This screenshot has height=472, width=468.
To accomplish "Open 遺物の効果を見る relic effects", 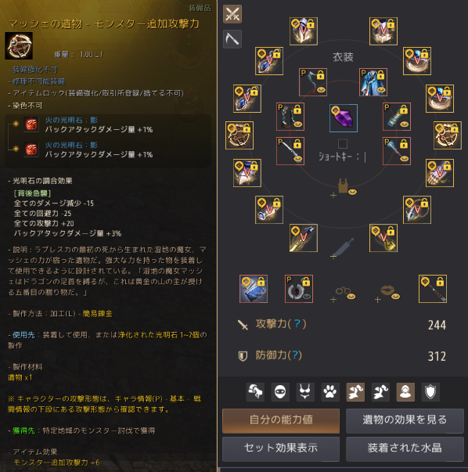I will [x=405, y=420].
